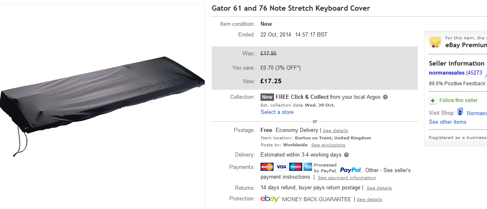Click the eBay Premium Service rosette badge

(435, 42)
